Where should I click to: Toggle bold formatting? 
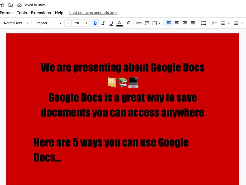pyautogui.click(x=95, y=23)
